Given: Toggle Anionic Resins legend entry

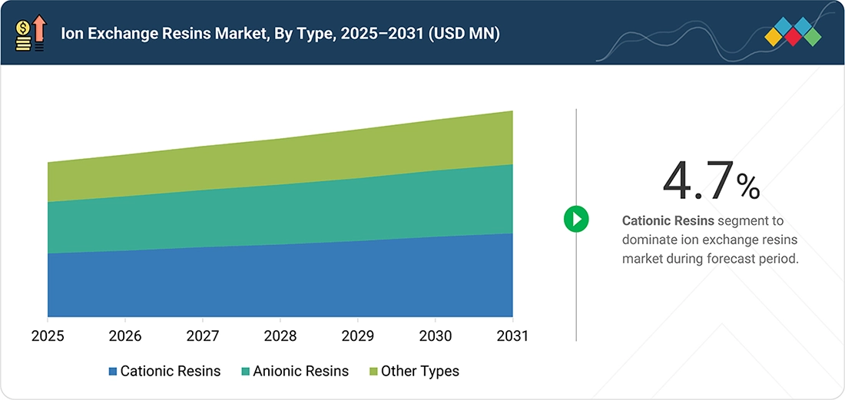Looking at the screenshot, I should pos(295,371).
